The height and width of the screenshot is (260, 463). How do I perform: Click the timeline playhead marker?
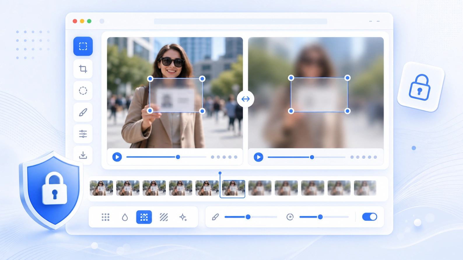[x=220, y=173]
